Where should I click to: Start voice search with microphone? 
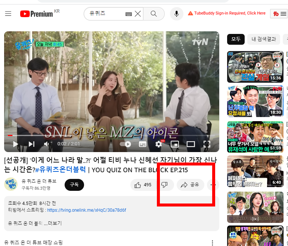tap(177, 14)
